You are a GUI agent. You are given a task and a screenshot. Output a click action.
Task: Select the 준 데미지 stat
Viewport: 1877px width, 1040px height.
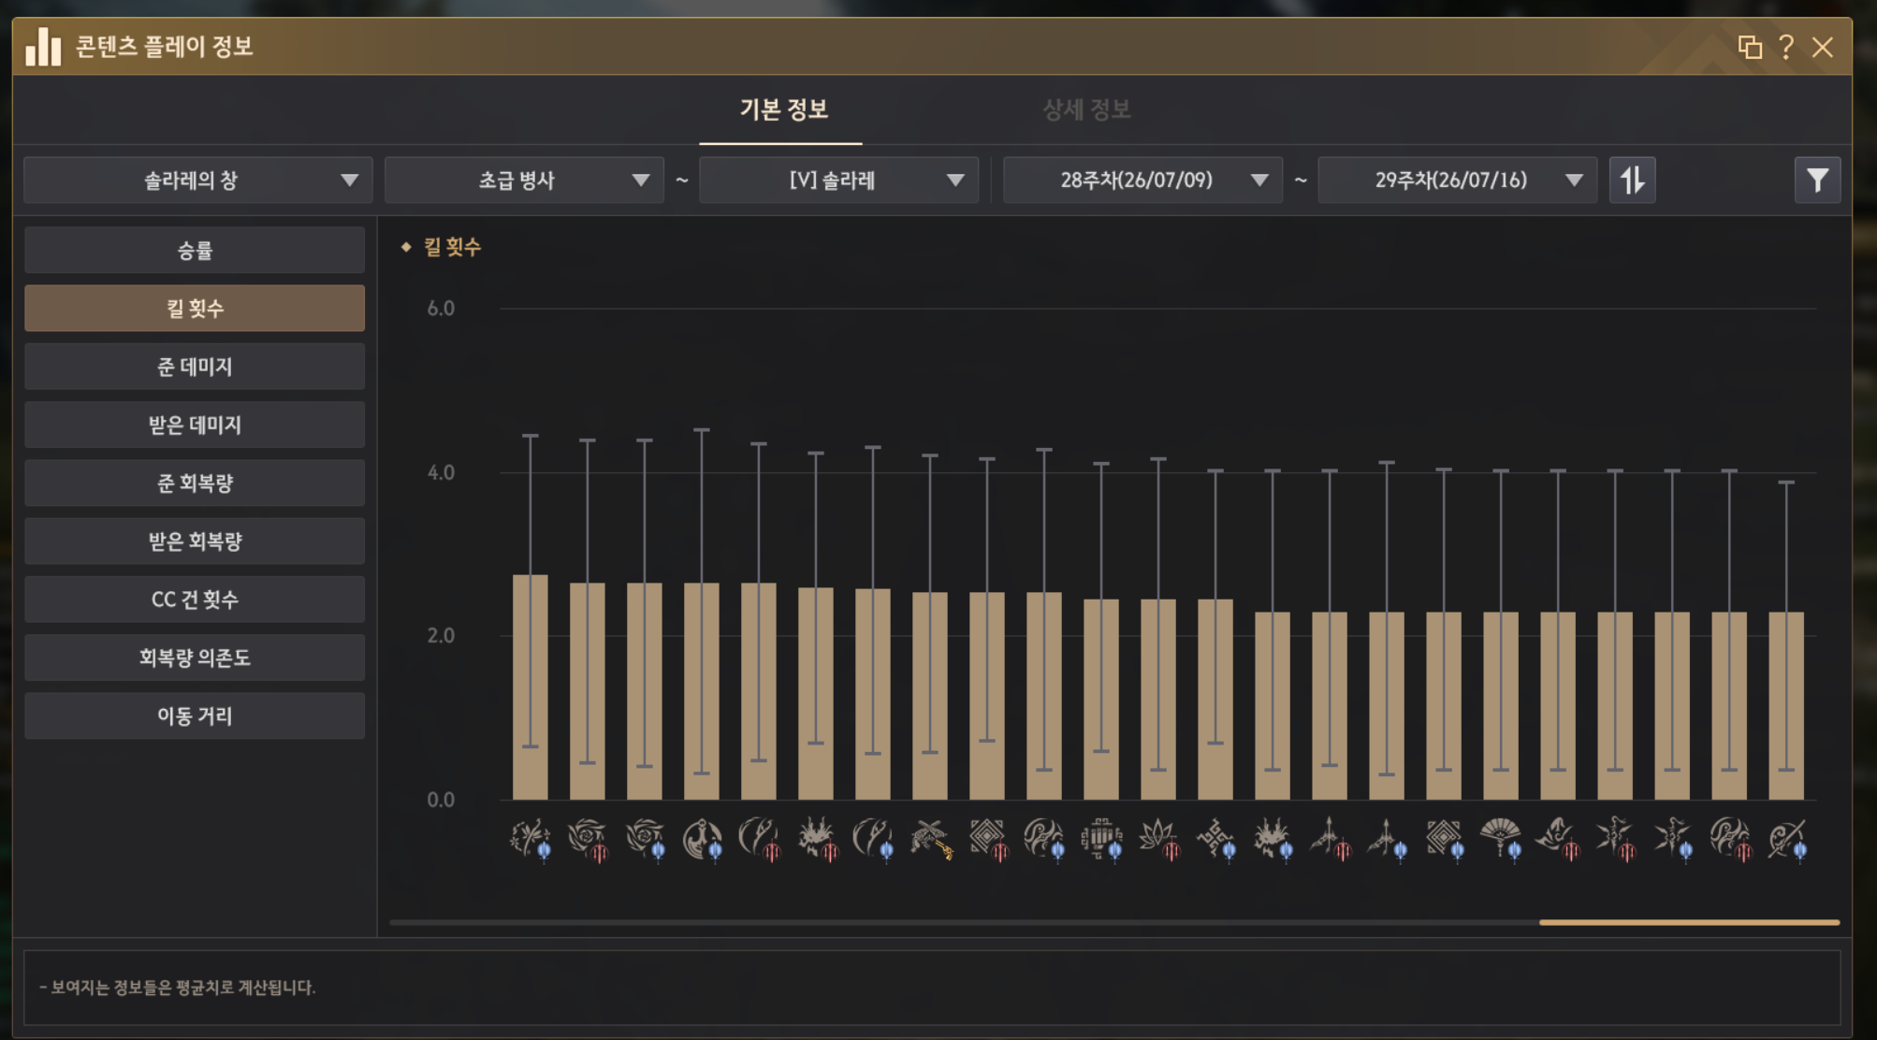[x=195, y=367]
